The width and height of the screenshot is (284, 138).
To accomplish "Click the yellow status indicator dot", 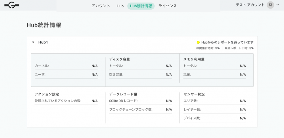I will point(198,42).
